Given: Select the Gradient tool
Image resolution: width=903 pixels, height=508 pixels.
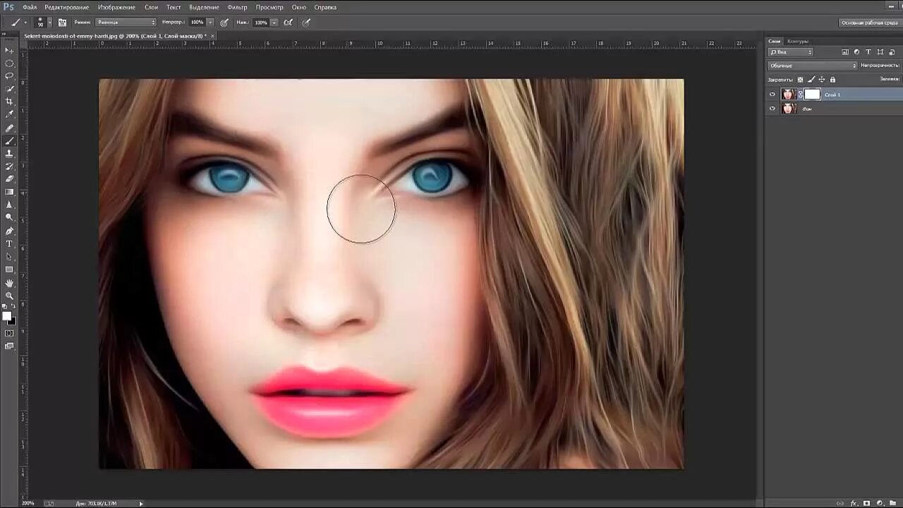Looking at the screenshot, I should tap(9, 192).
